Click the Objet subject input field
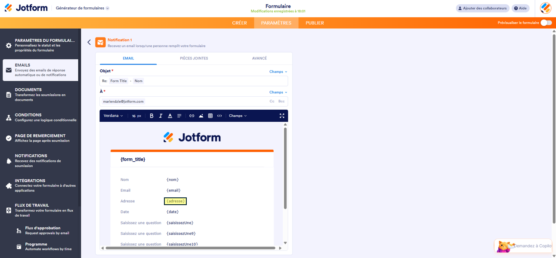The image size is (556, 258). pos(194,81)
